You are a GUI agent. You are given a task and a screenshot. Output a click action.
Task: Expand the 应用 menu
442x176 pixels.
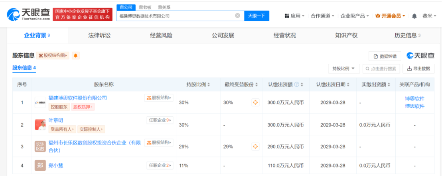coord(294,16)
